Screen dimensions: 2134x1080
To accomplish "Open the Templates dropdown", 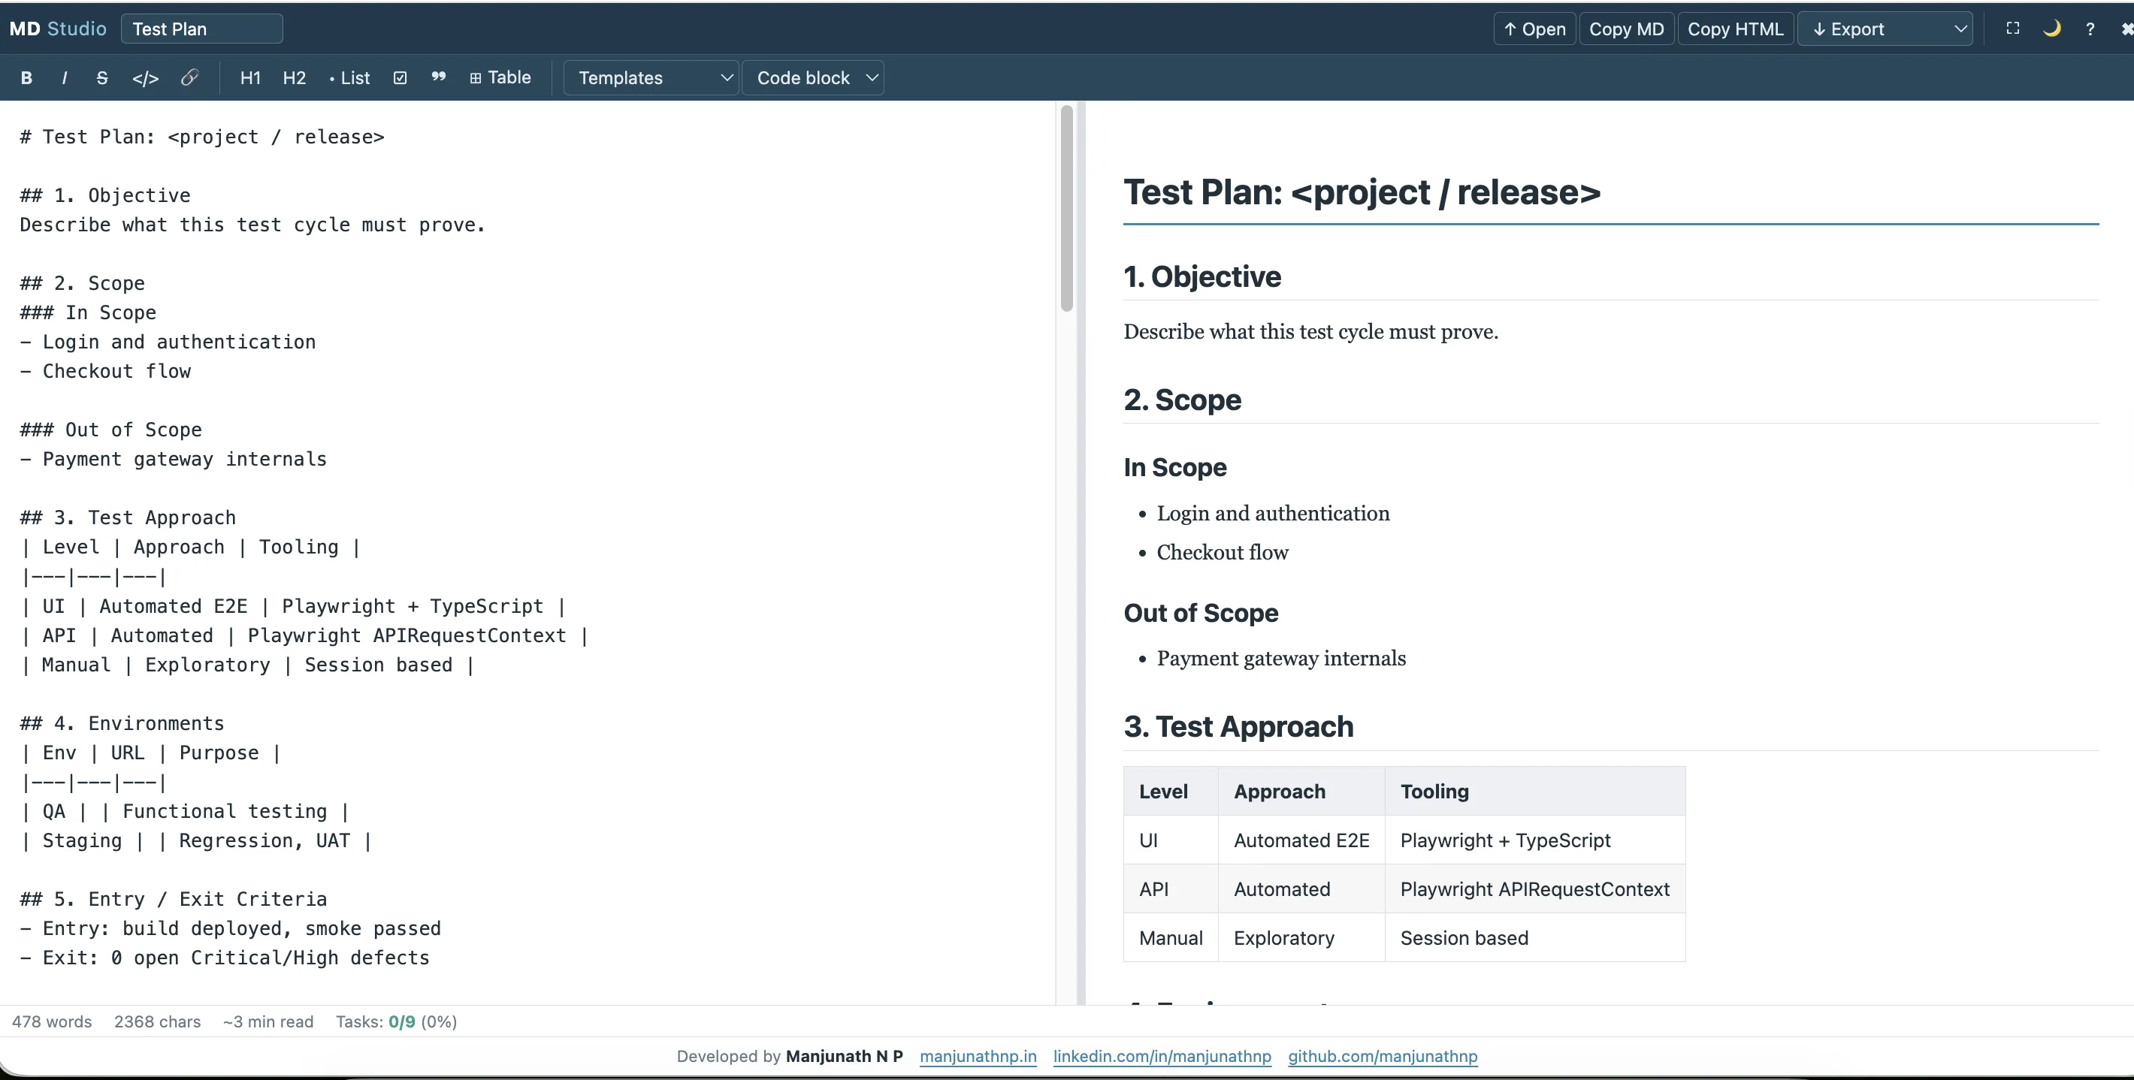I will (651, 78).
